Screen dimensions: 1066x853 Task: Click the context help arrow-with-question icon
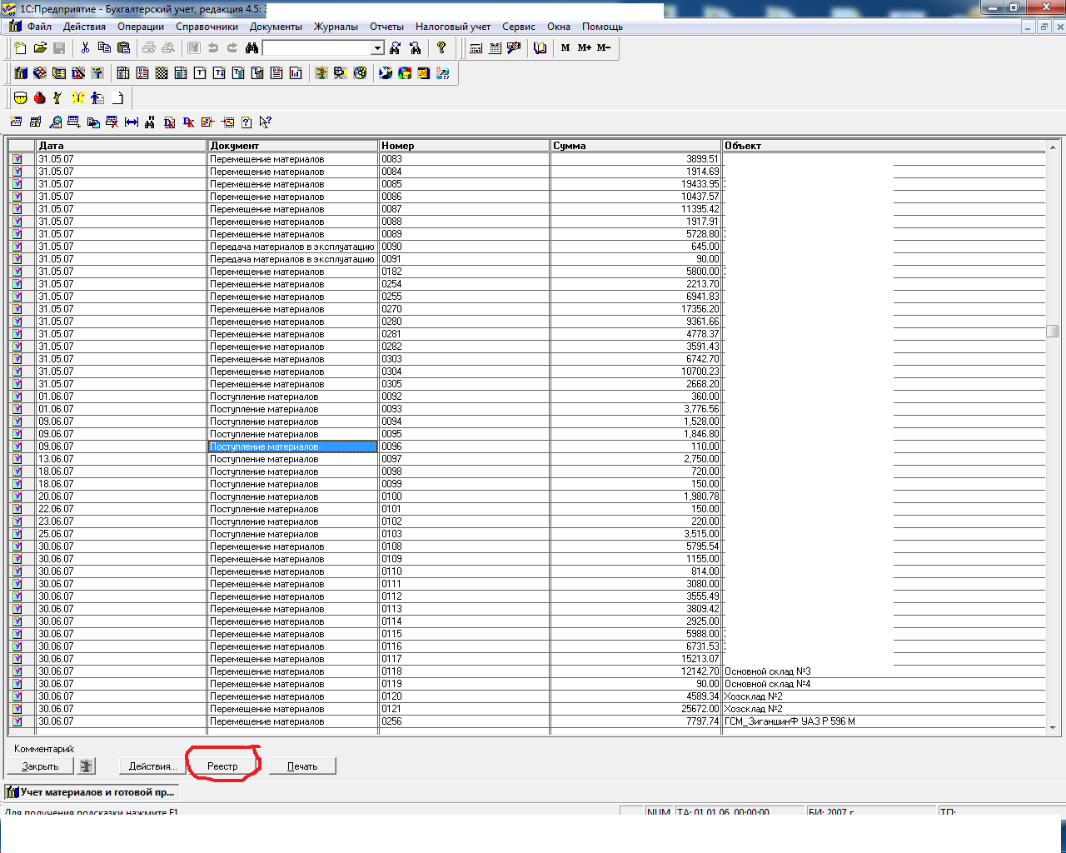click(266, 122)
